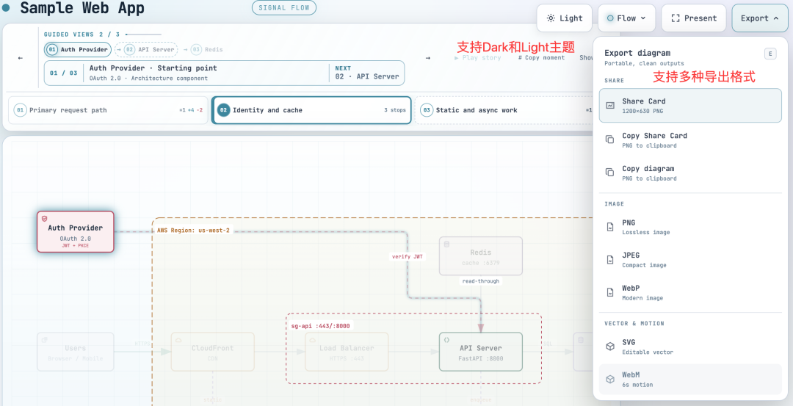Viewport: 793px width, 406px height.
Task: Click the 'read-through' edge label
Action: [x=480, y=281]
